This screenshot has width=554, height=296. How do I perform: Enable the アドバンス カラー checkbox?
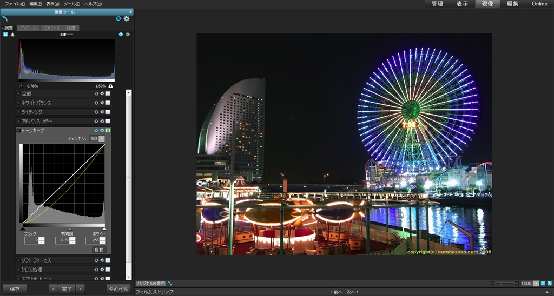(108, 121)
